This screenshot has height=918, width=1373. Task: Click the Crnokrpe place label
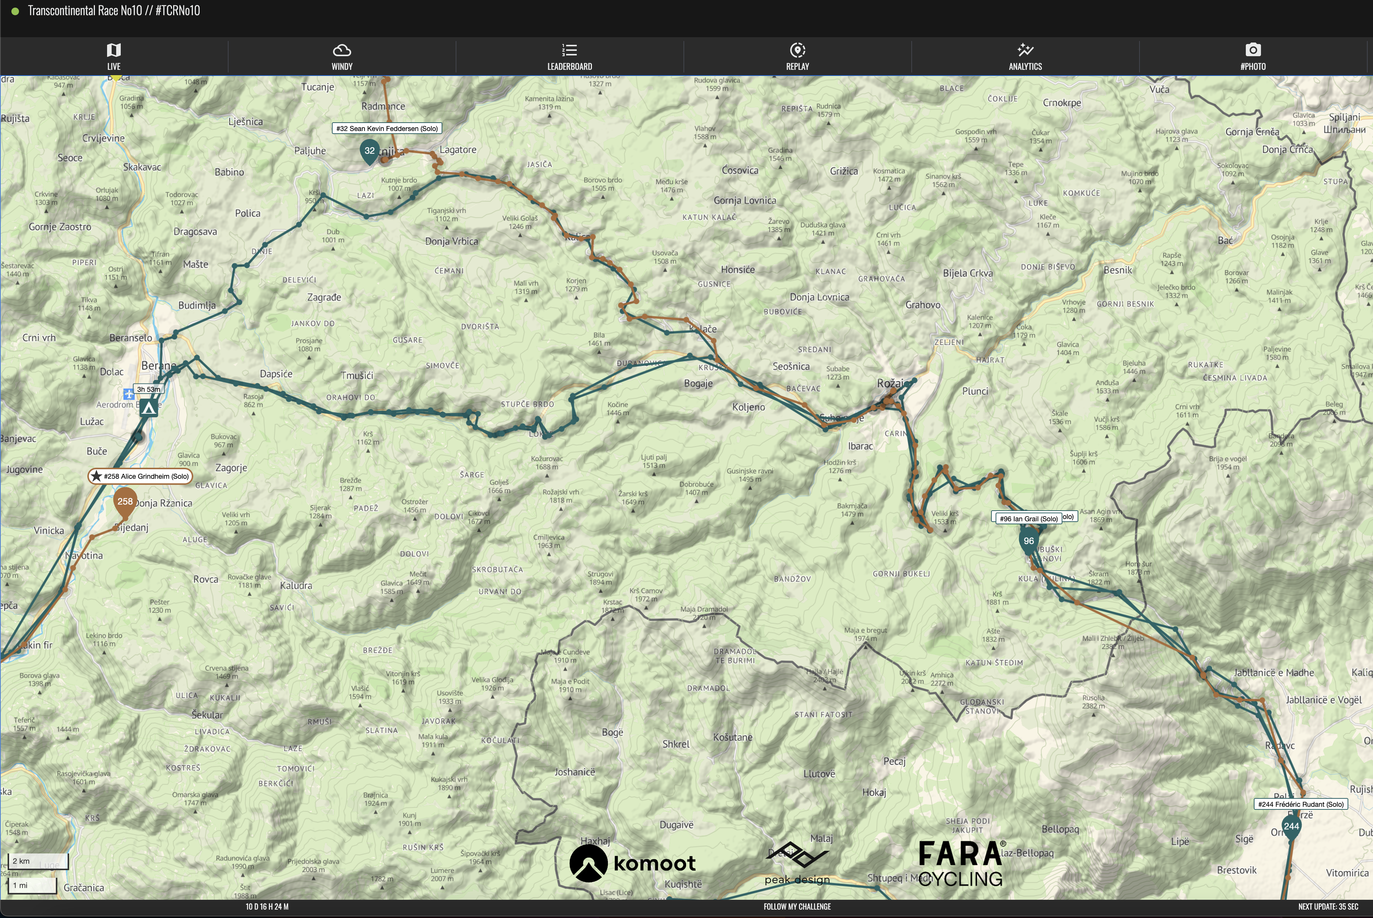tap(1062, 103)
